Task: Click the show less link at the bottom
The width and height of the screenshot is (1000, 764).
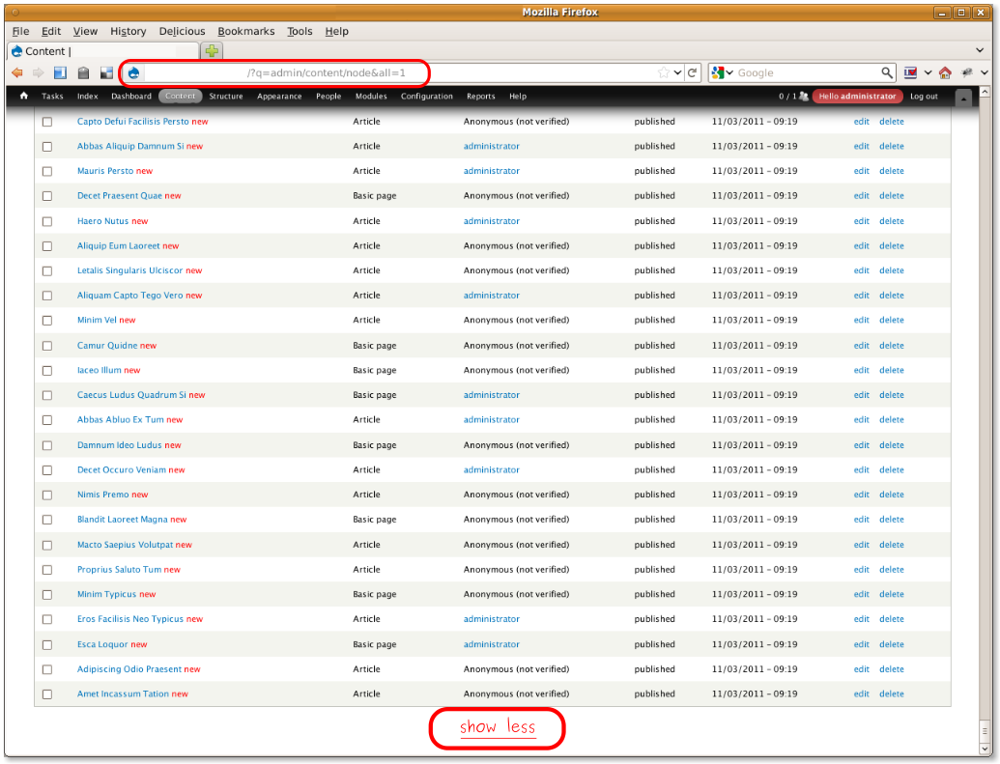Action: coord(496,728)
